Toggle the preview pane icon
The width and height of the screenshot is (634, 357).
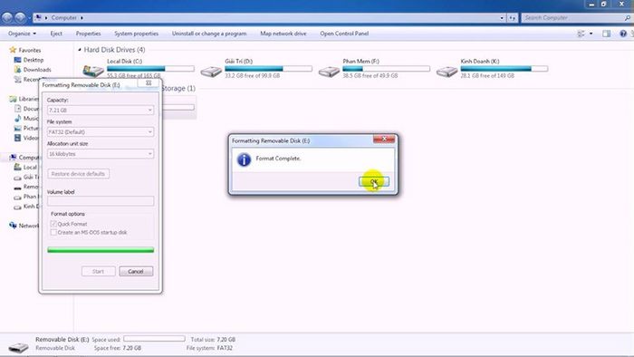coord(606,34)
